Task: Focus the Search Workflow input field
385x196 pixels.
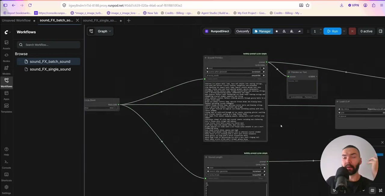Action: click(x=48, y=45)
